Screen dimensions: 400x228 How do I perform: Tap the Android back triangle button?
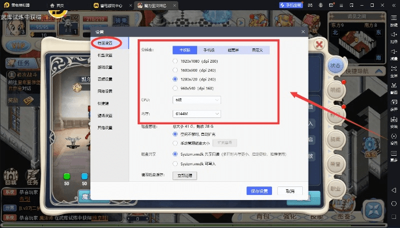(394, 190)
